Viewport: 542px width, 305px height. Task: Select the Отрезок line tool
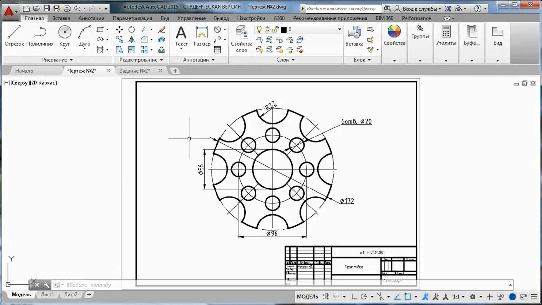click(14, 36)
